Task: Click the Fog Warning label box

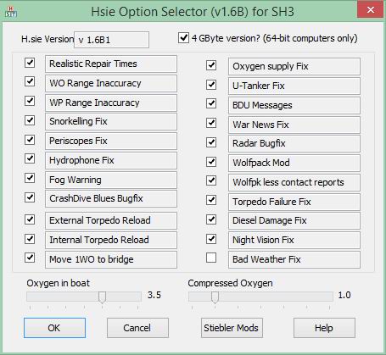Action: (x=111, y=180)
